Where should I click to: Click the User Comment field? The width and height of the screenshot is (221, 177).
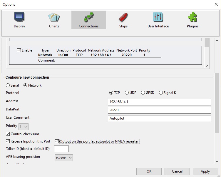tap(160, 118)
